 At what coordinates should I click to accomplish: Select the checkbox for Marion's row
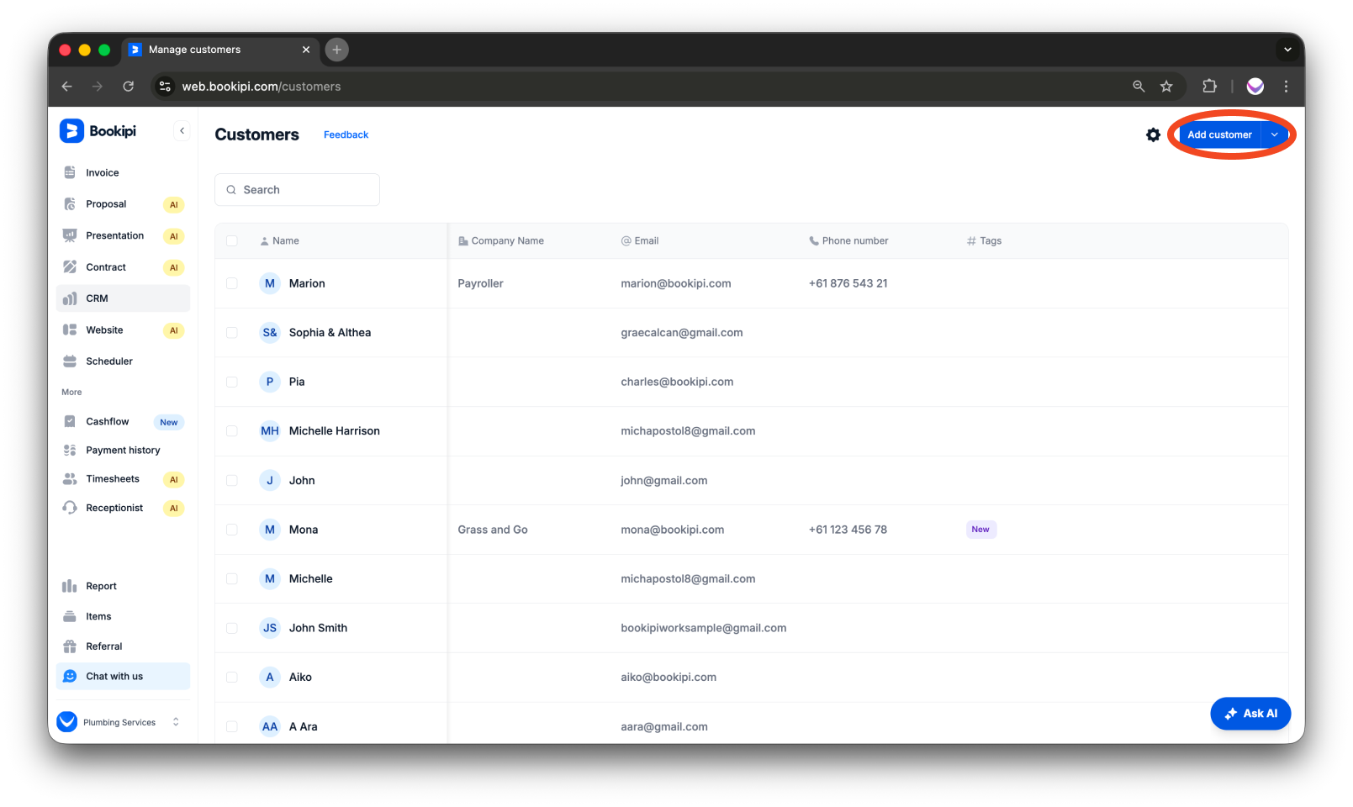[x=232, y=283]
